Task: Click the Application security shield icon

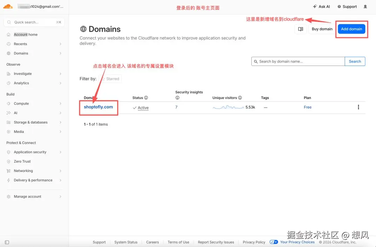Action: pyautogui.click(x=9, y=152)
